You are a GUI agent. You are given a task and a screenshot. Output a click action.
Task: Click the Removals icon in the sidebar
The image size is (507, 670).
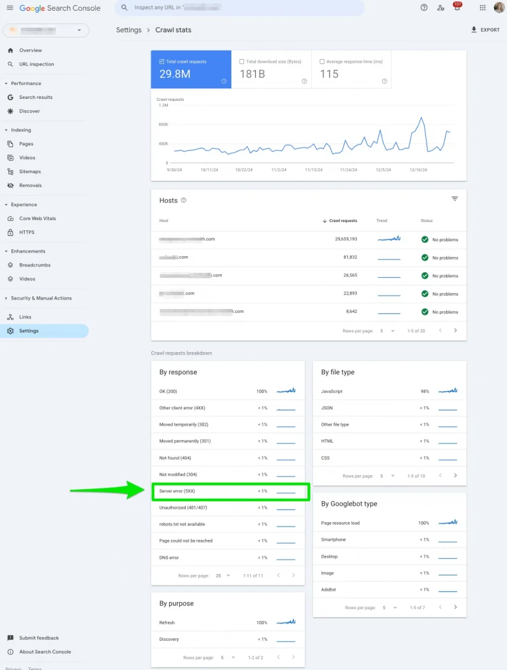(x=10, y=185)
